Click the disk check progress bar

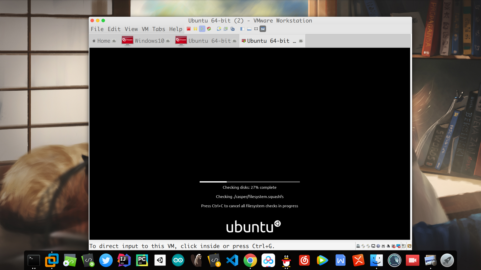click(250, 182)
